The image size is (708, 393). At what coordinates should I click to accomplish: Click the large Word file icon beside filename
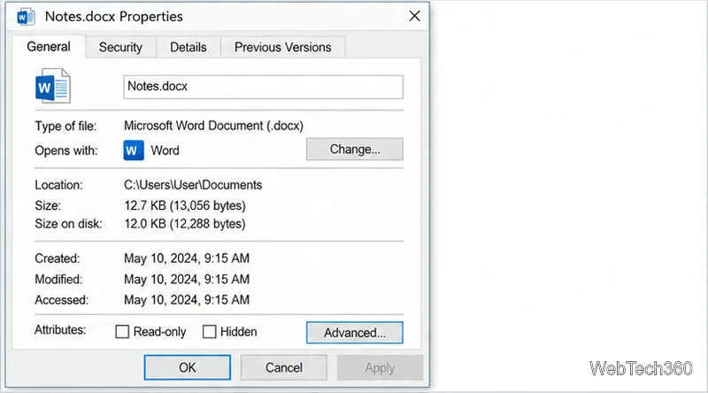(53, 86)
